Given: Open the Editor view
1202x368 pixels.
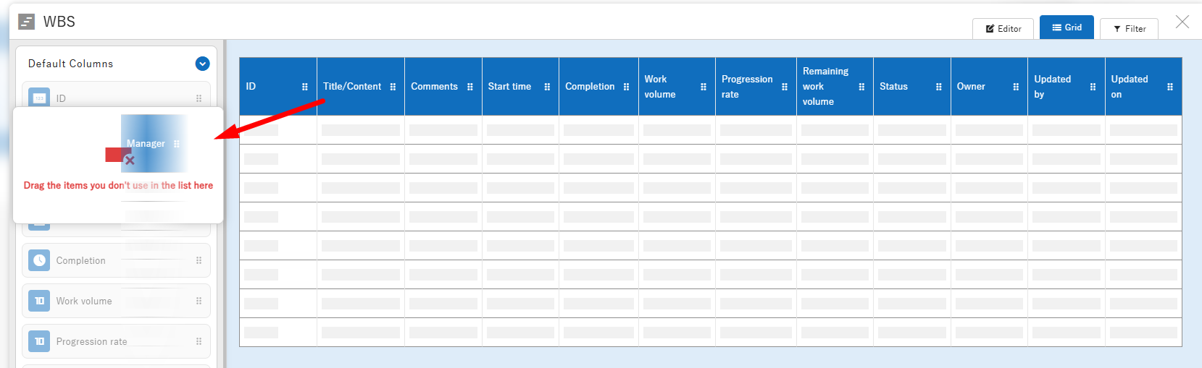Looking at the screenshot, I should tap(1003, 29).
